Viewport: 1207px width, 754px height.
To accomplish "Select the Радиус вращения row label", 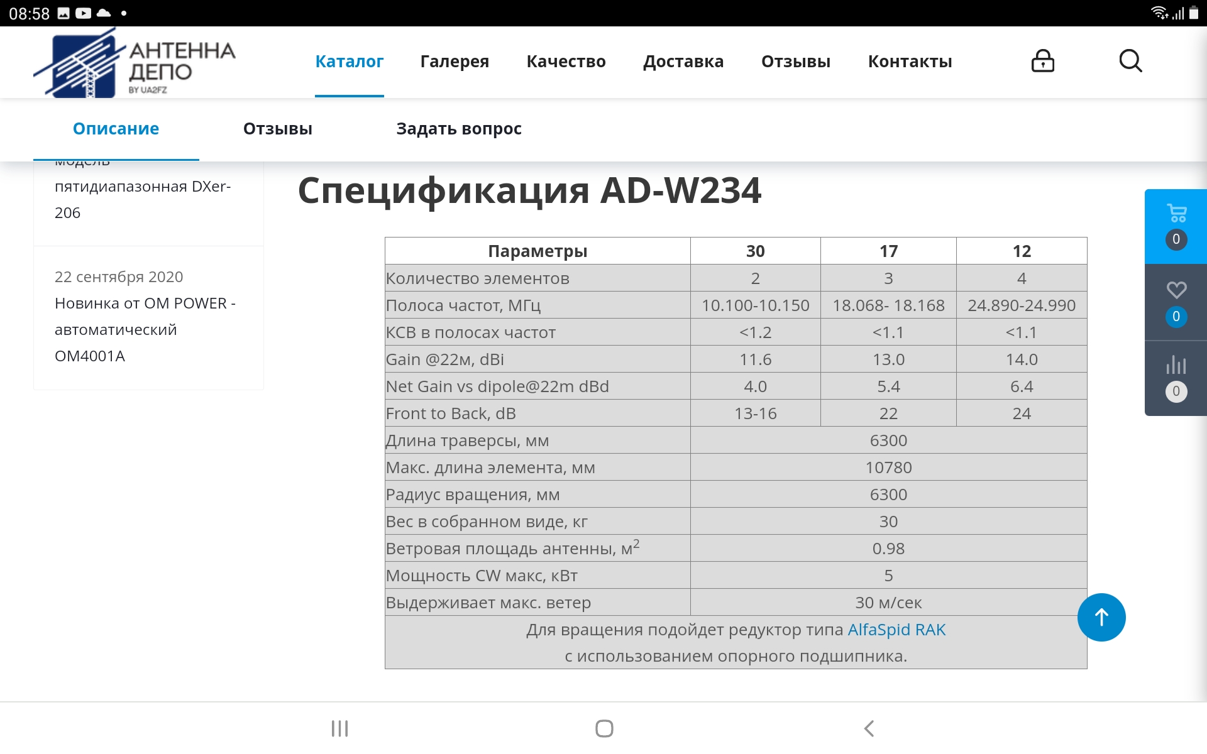I will tap(473, 494).
